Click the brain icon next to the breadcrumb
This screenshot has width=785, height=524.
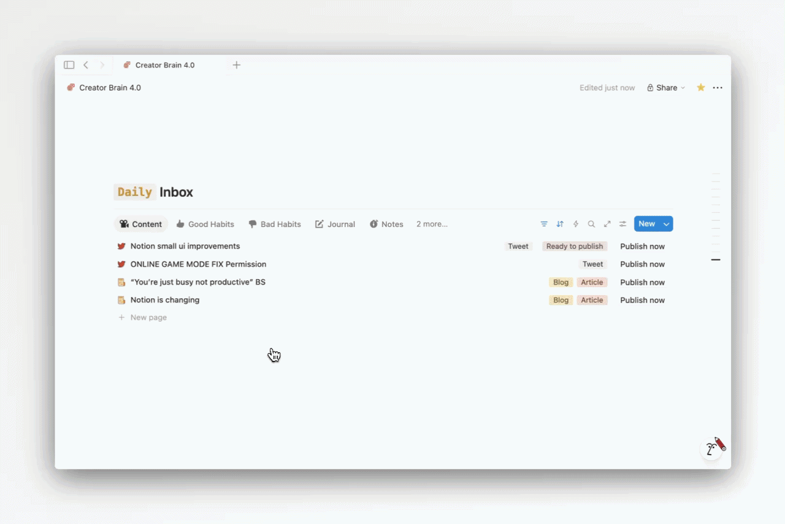71,88
